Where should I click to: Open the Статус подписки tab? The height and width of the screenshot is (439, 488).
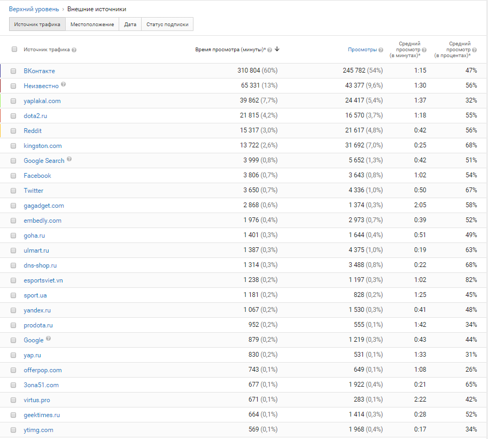click(x=167, y=24)
